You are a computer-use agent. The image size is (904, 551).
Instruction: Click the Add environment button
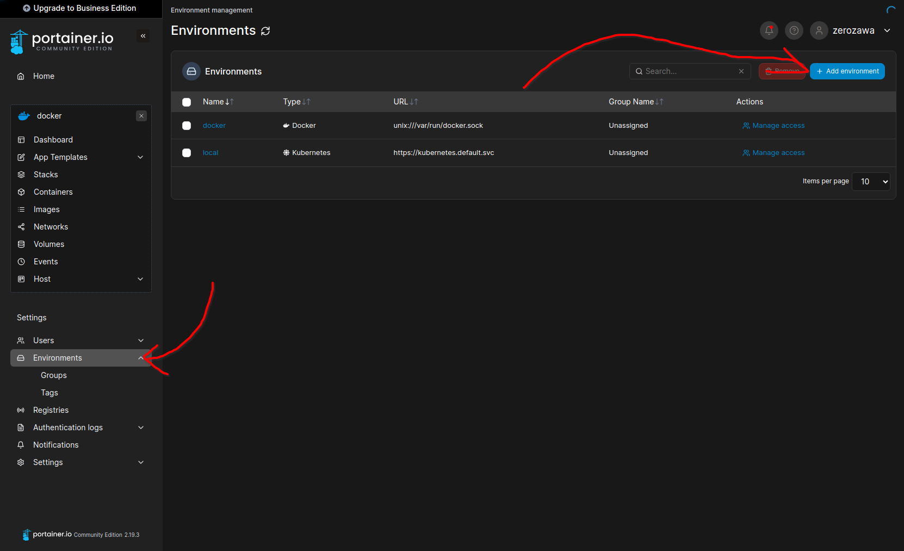point(847,71)
